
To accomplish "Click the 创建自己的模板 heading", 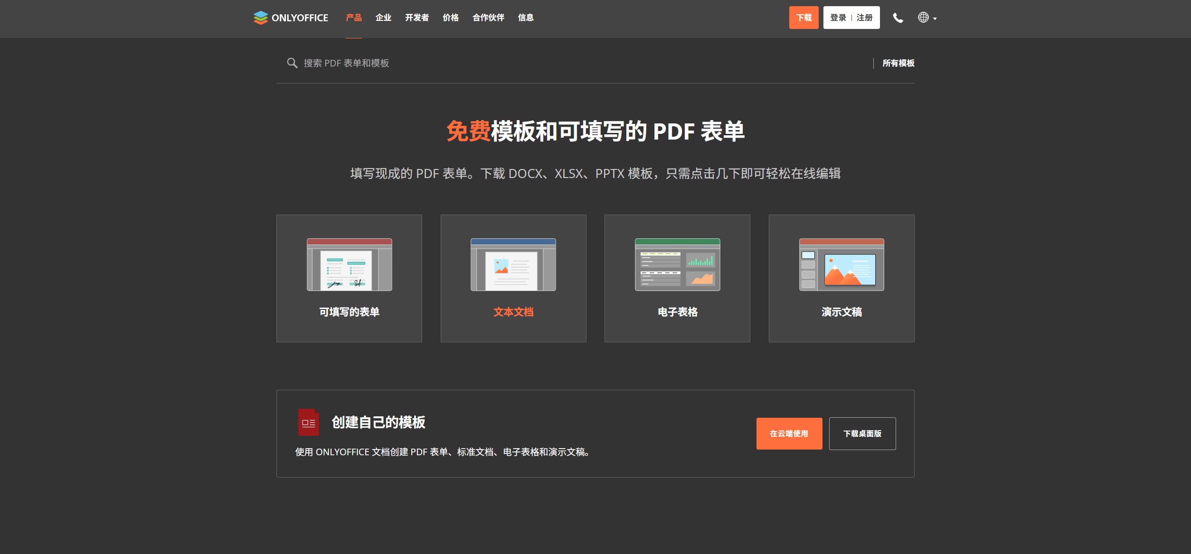I will pos(378,422).
